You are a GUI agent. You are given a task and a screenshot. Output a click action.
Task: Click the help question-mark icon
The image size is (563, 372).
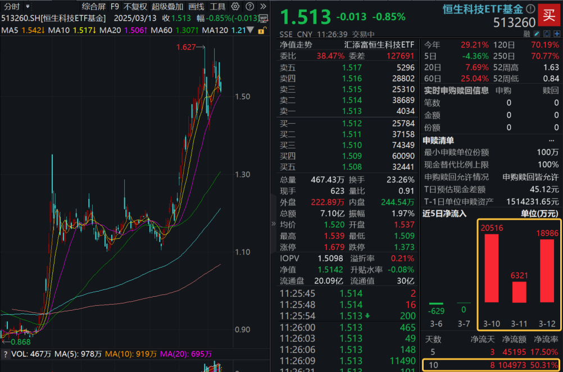pyautogui.click(x=251, y=7)
